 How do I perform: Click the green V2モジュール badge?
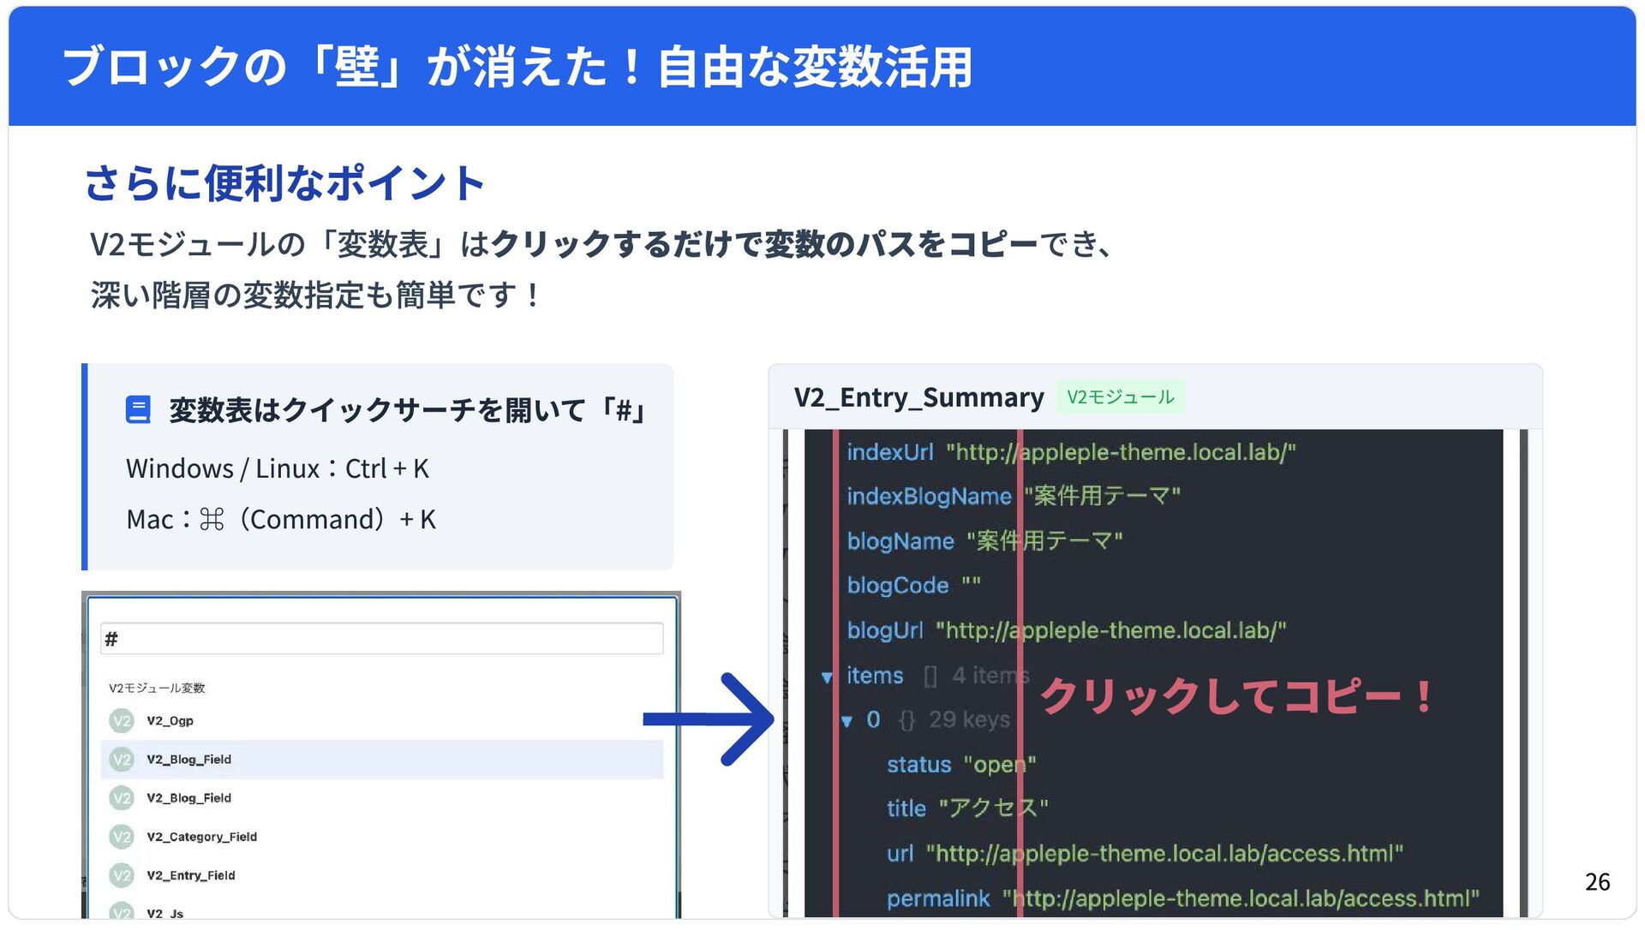(1120, 397)
